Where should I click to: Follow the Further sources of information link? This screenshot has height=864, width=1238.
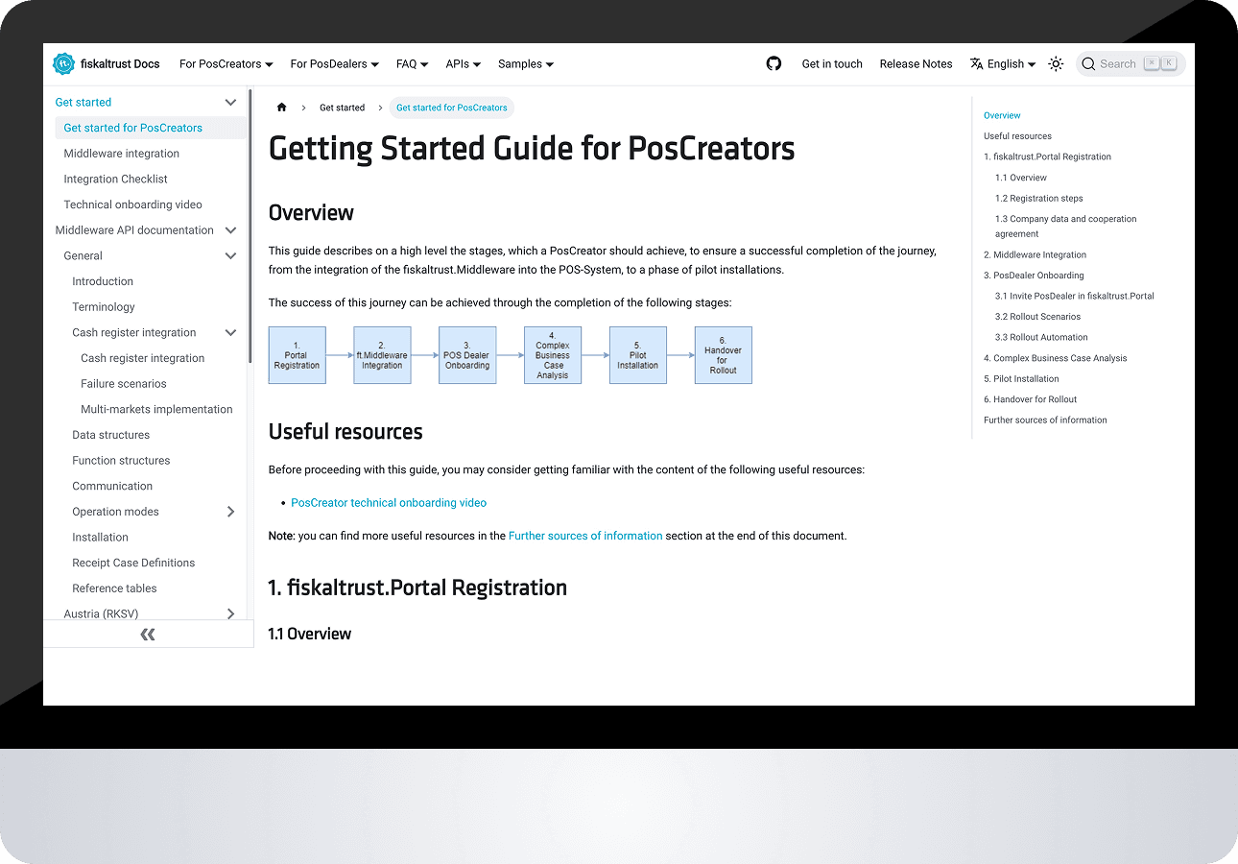click(x=585, y=536)
